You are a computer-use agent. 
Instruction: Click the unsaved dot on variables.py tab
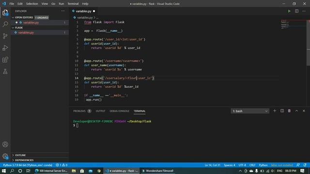[x=94, y=11]
